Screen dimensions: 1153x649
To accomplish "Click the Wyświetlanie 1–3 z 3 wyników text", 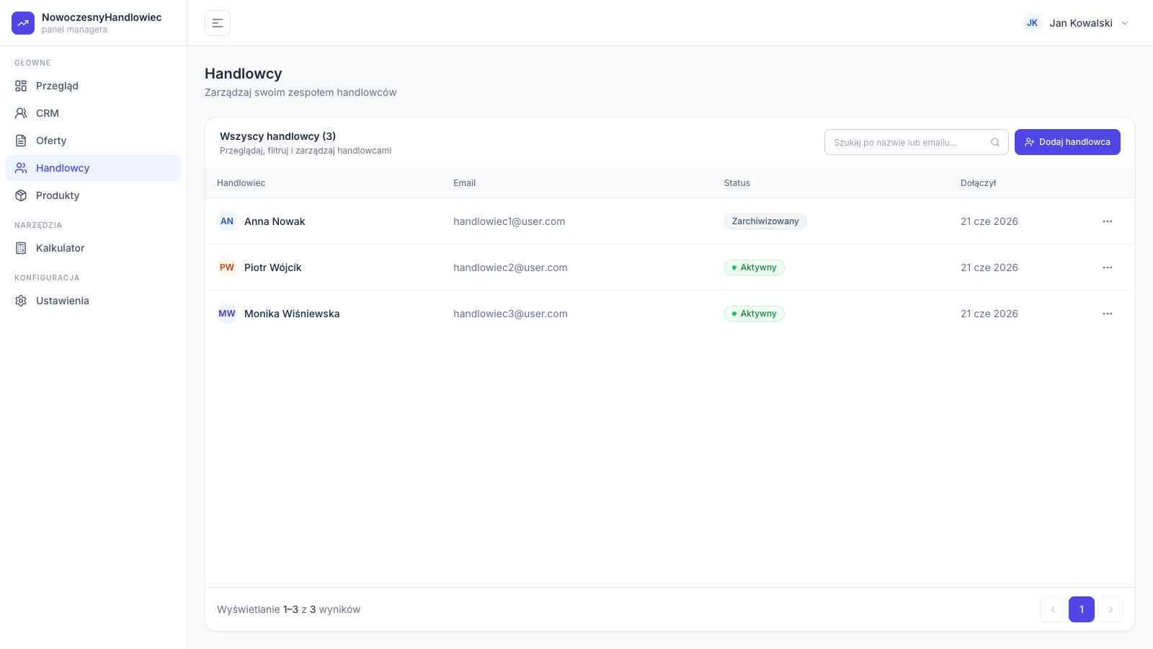I will click(288, 609).
